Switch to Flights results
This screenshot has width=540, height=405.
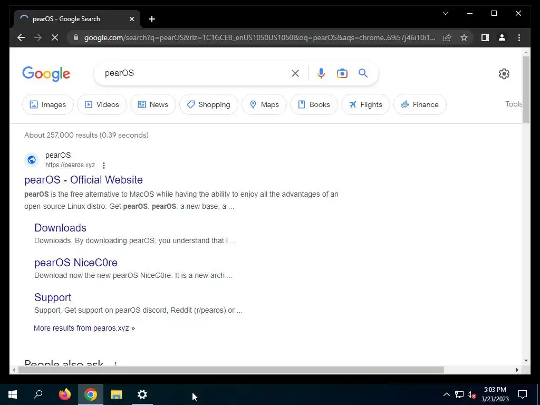pyautogui.click(x=365, y=104)
